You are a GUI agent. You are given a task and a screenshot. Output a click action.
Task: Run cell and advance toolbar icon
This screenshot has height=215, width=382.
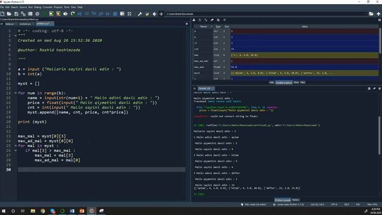[58, 14]
